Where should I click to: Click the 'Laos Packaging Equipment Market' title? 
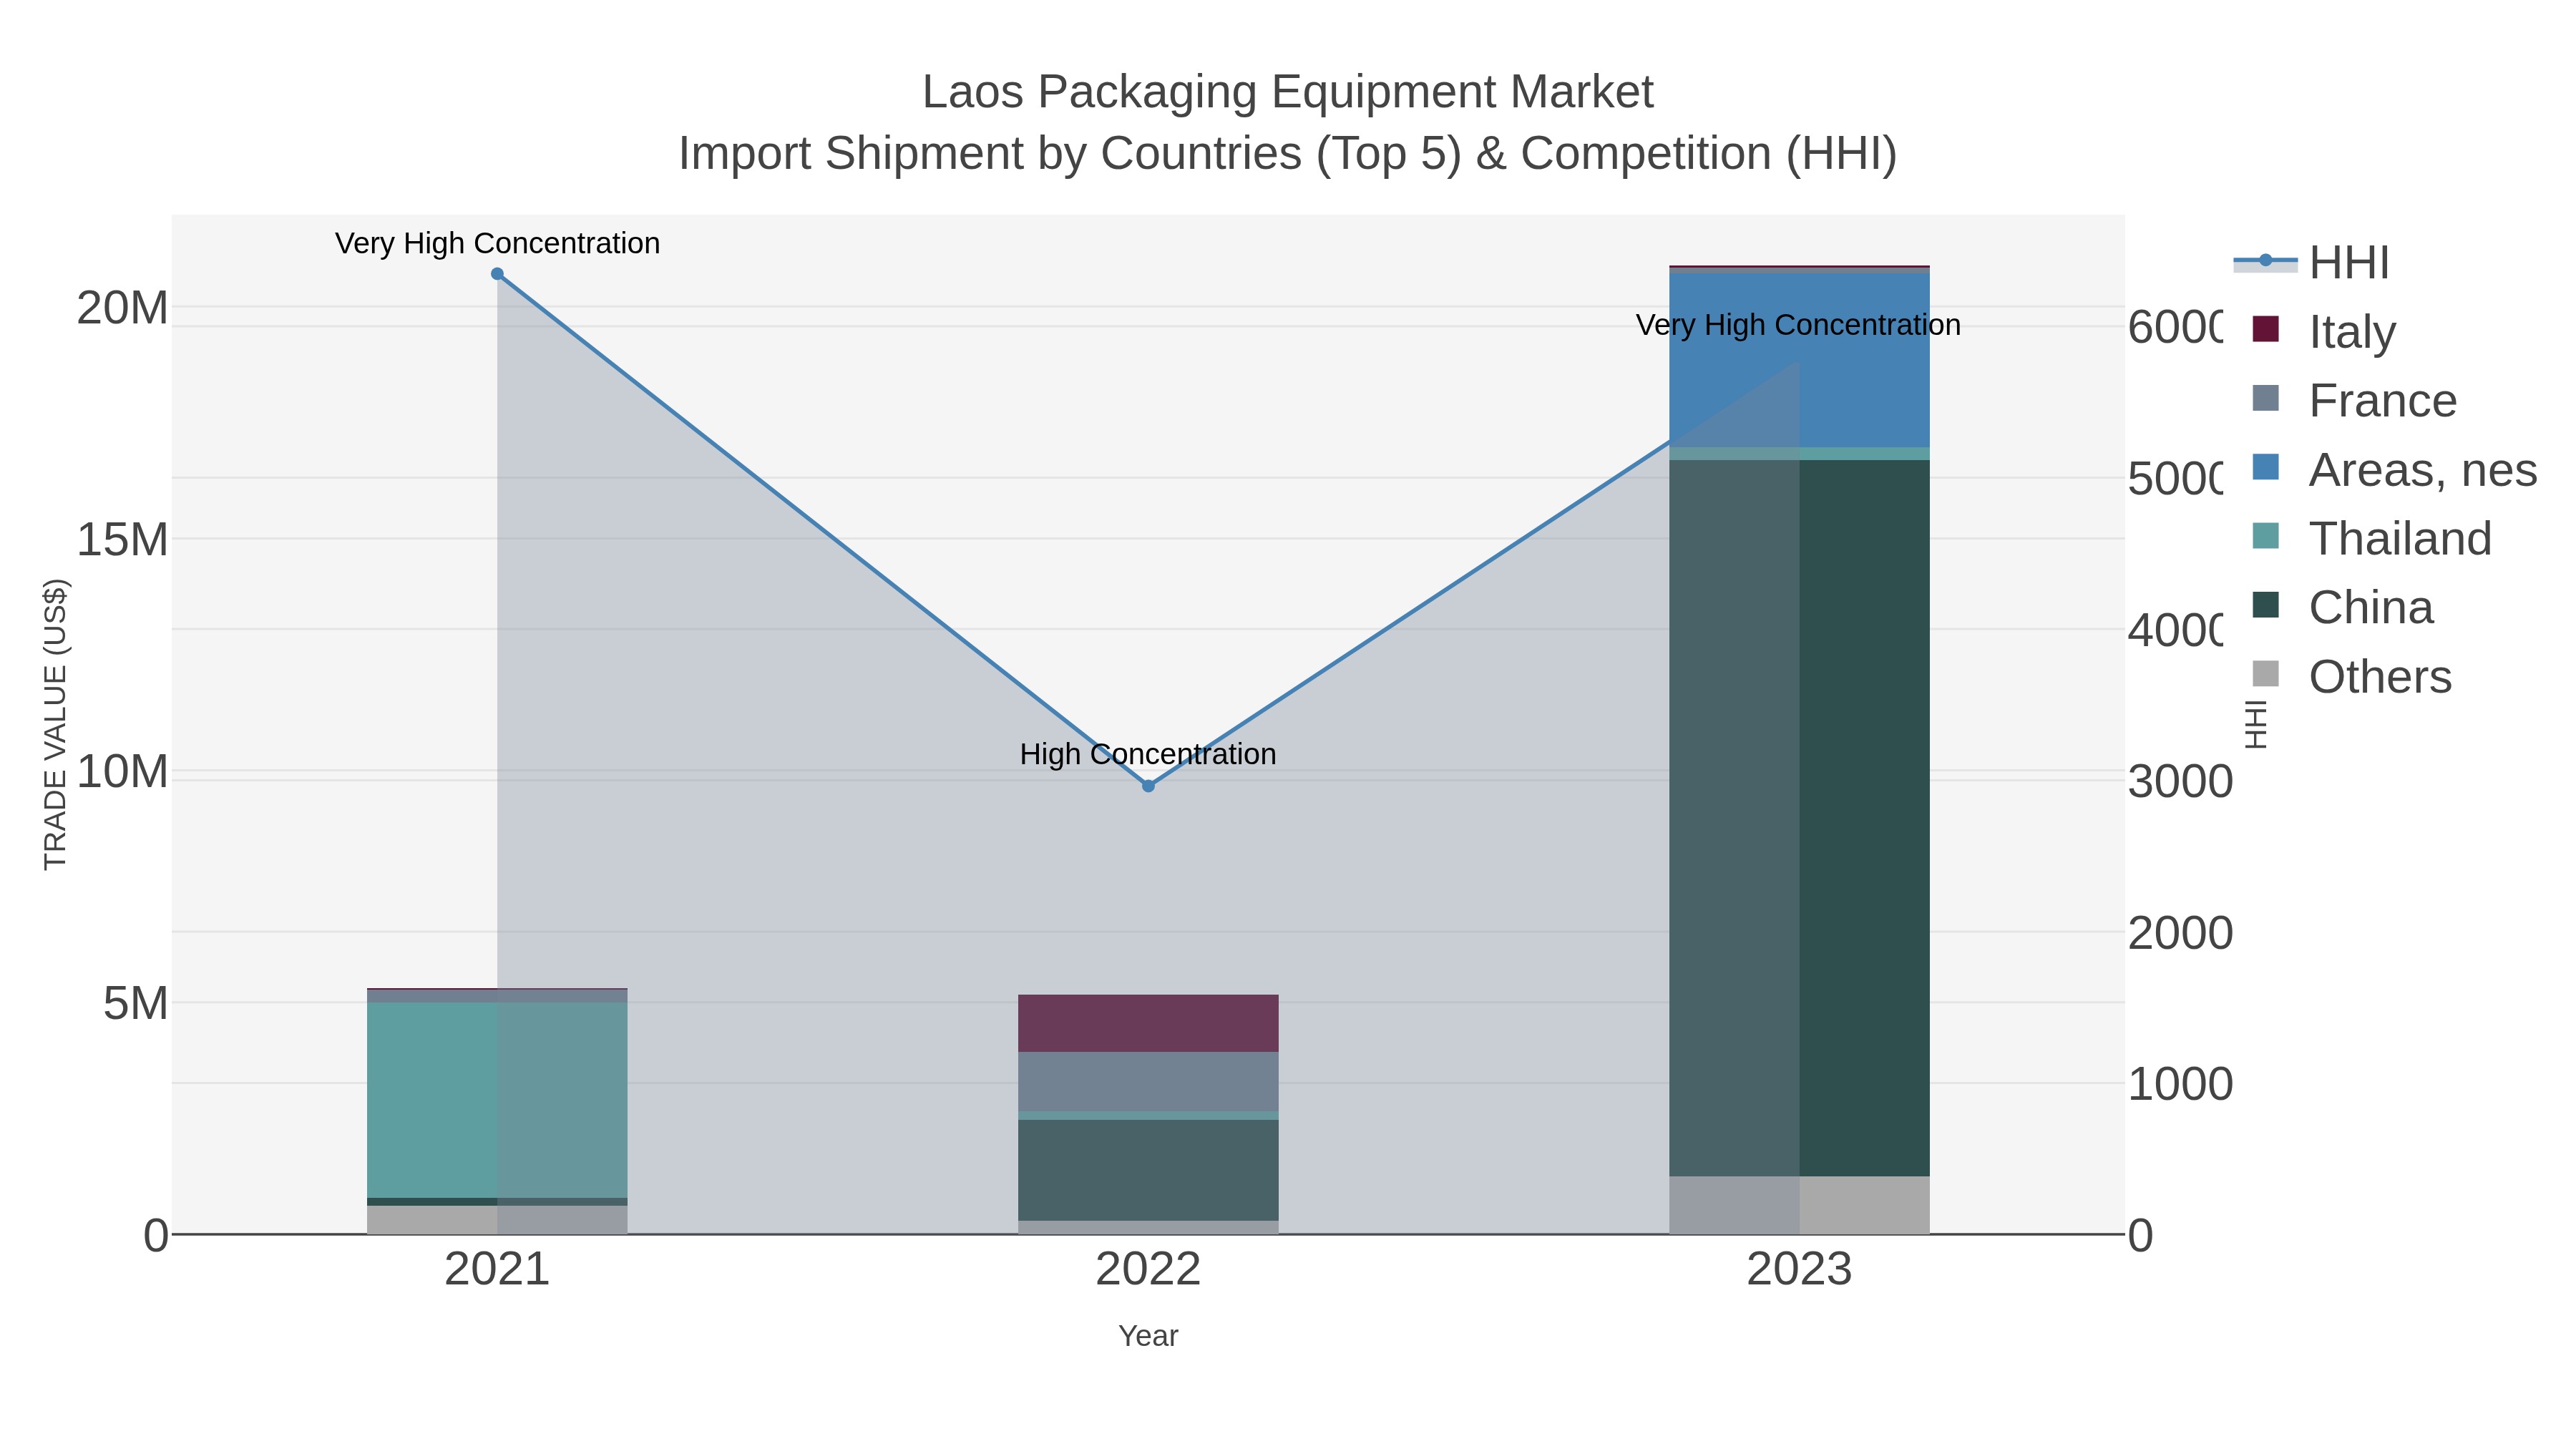click(x=1288, y=92)
